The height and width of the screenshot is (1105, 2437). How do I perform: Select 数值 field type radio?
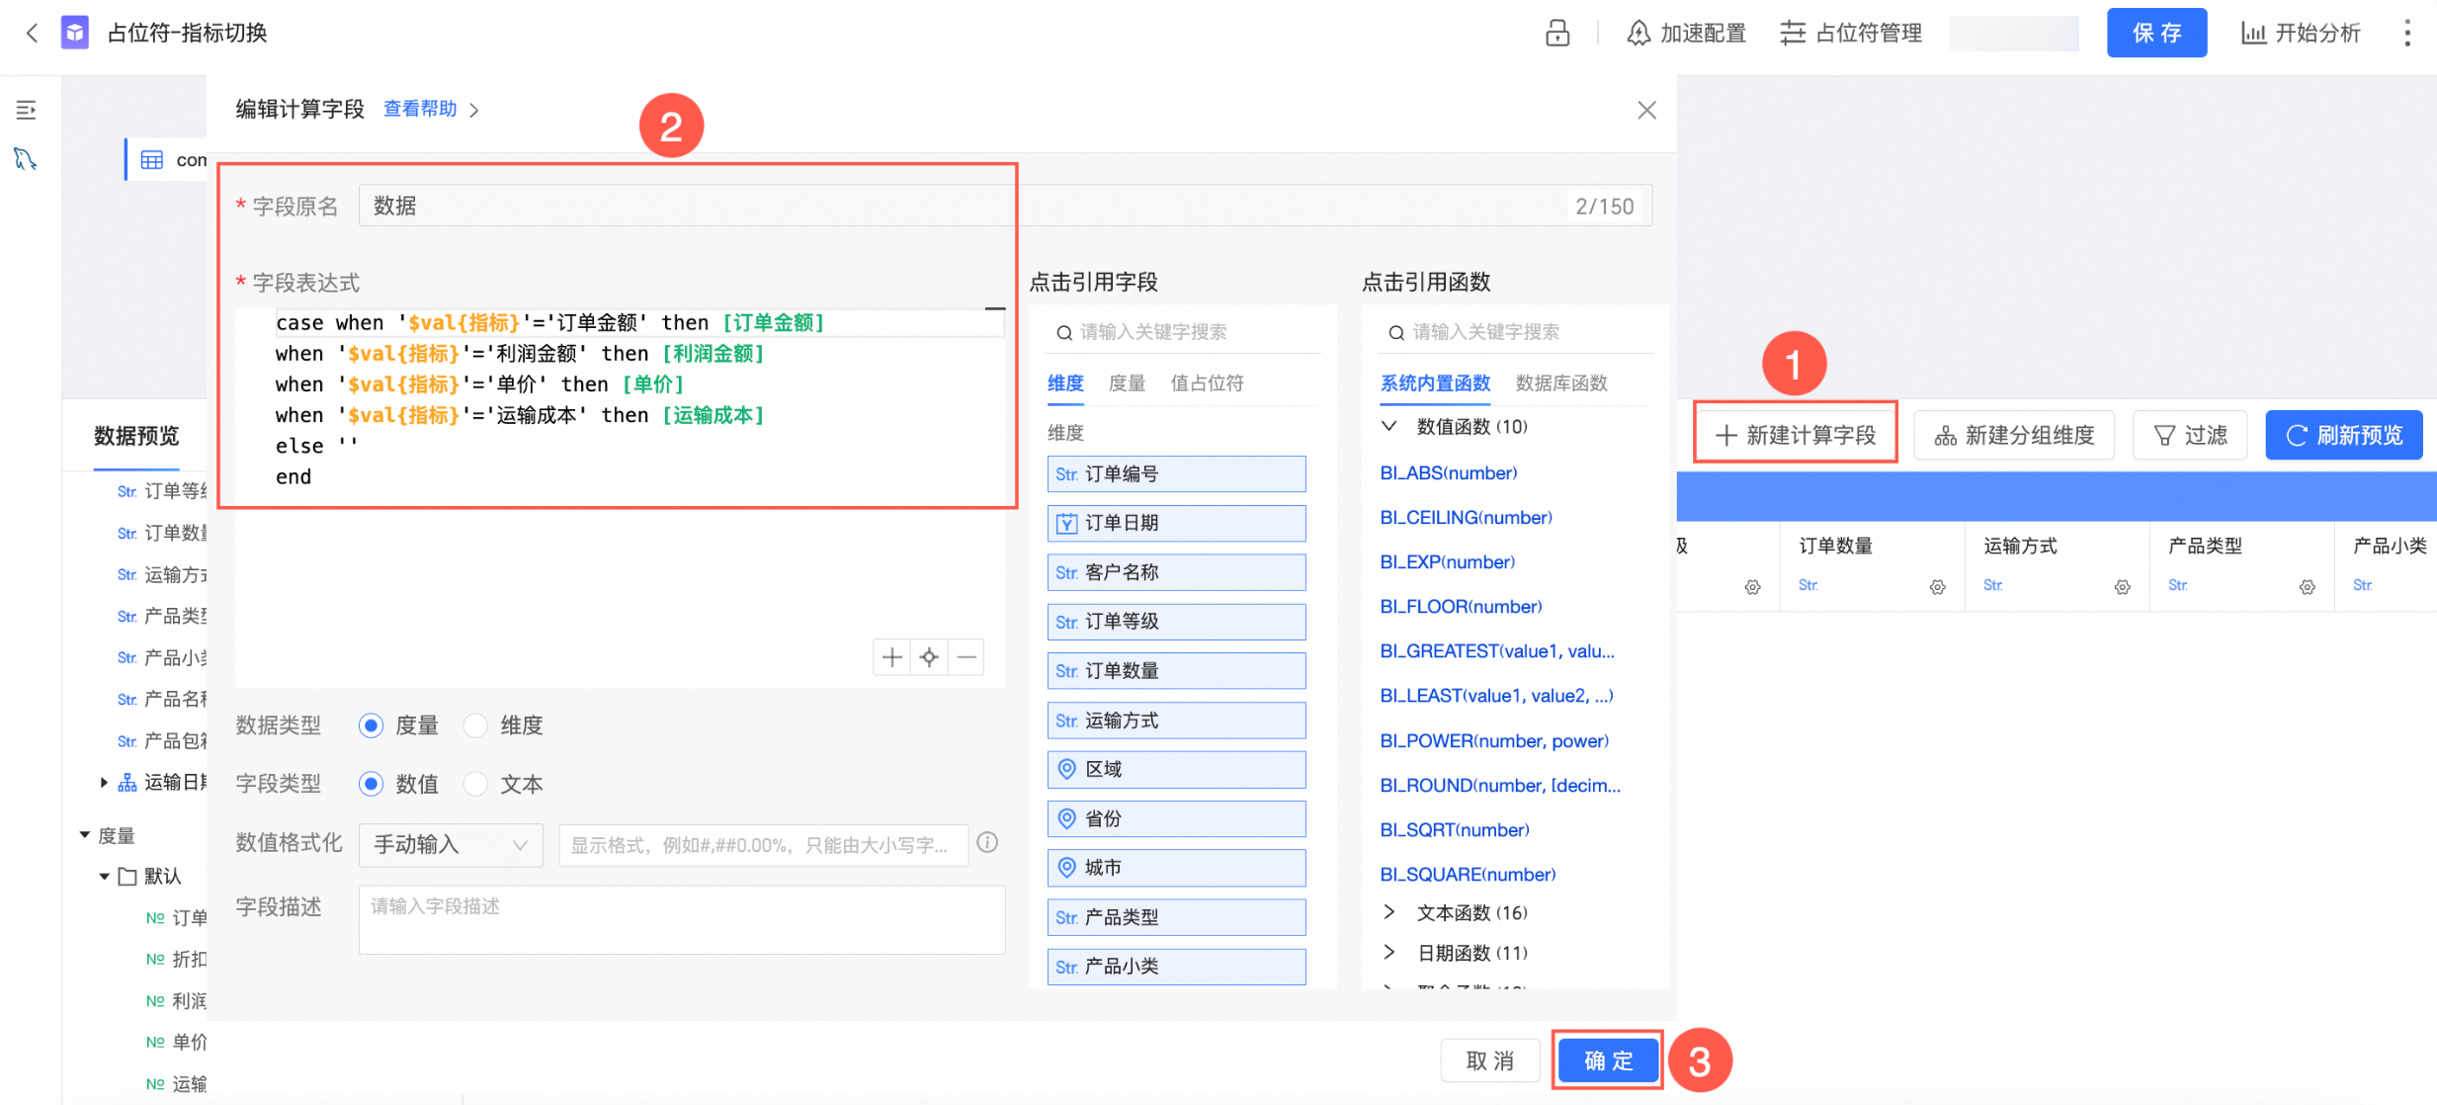coord(371,784)
